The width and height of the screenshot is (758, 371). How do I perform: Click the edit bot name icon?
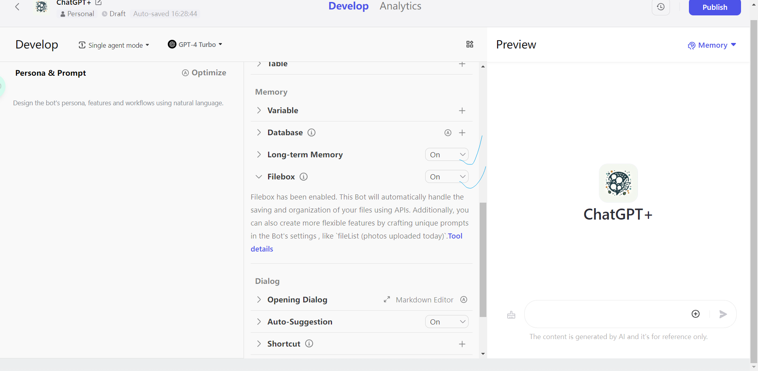pyautogui.click(x=98, y=3)
